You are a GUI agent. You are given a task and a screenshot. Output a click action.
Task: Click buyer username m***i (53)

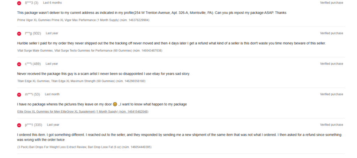(32, 94)
